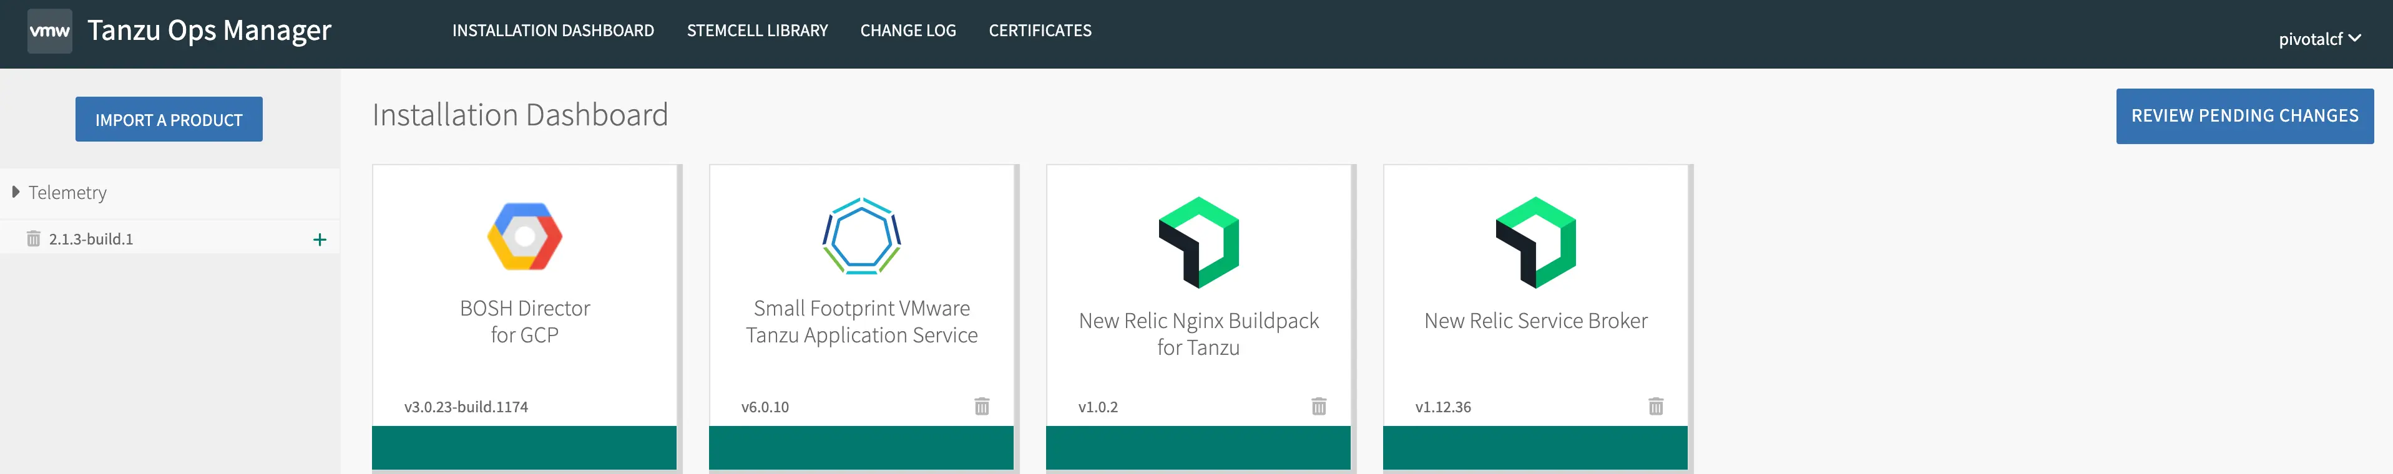The width and height of the screenshot is (2393, 474).
Task: Open the pivotalcf user dropdown
Action: (x=2319, y=39)
